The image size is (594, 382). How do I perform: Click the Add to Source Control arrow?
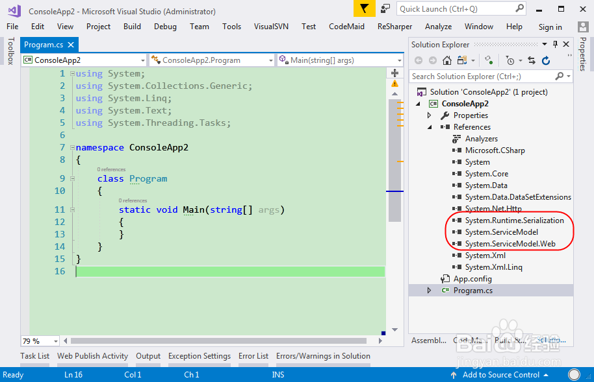point(454,375)
